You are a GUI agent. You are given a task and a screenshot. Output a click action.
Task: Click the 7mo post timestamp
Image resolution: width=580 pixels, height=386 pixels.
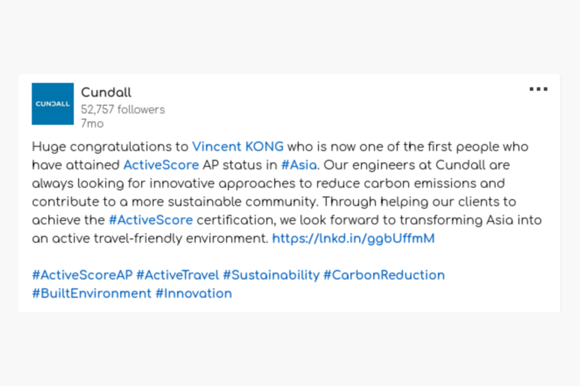pyautogui.click(x=92, y=124)
